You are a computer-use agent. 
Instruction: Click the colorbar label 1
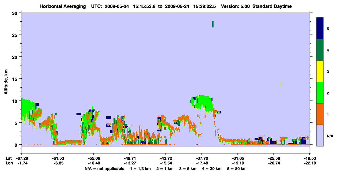[328, 114]
